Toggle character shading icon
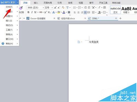Viewport: 137px width, 102px height. coord(69,12)
